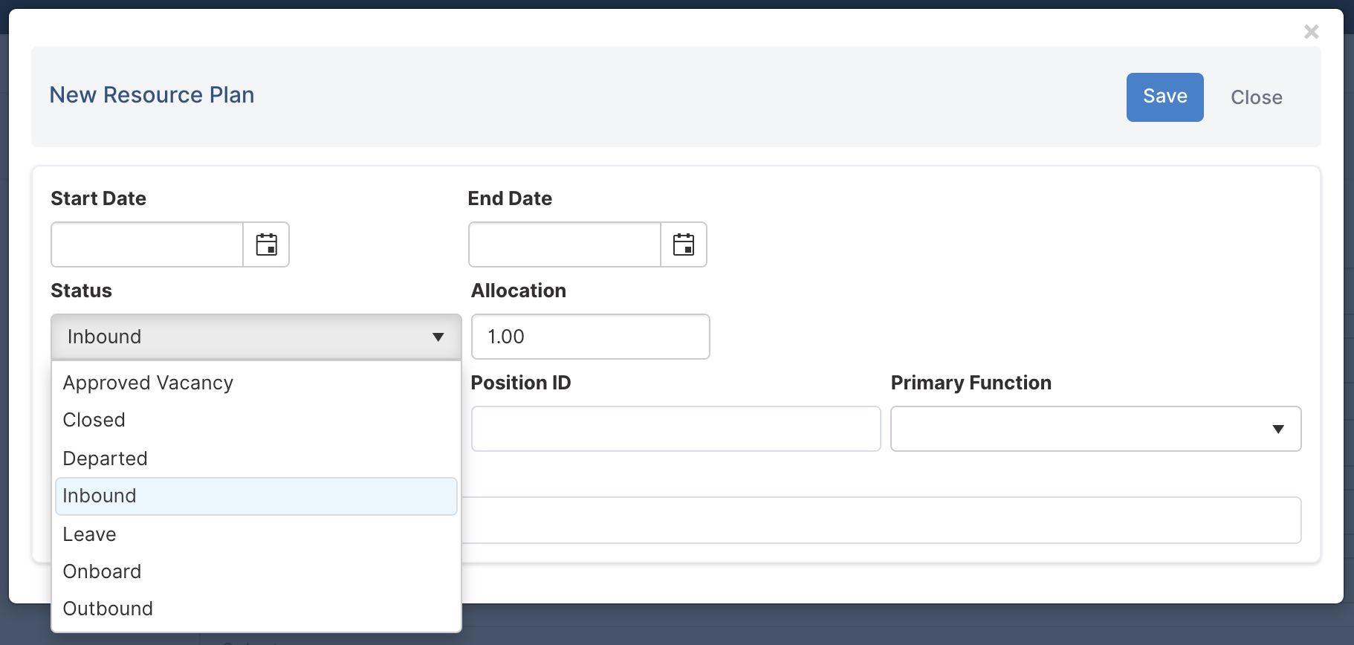Image resolution: width=1354 pixels, height=645 pixels.
Task: Click into the Position ID field
Action: click(676, 429)
